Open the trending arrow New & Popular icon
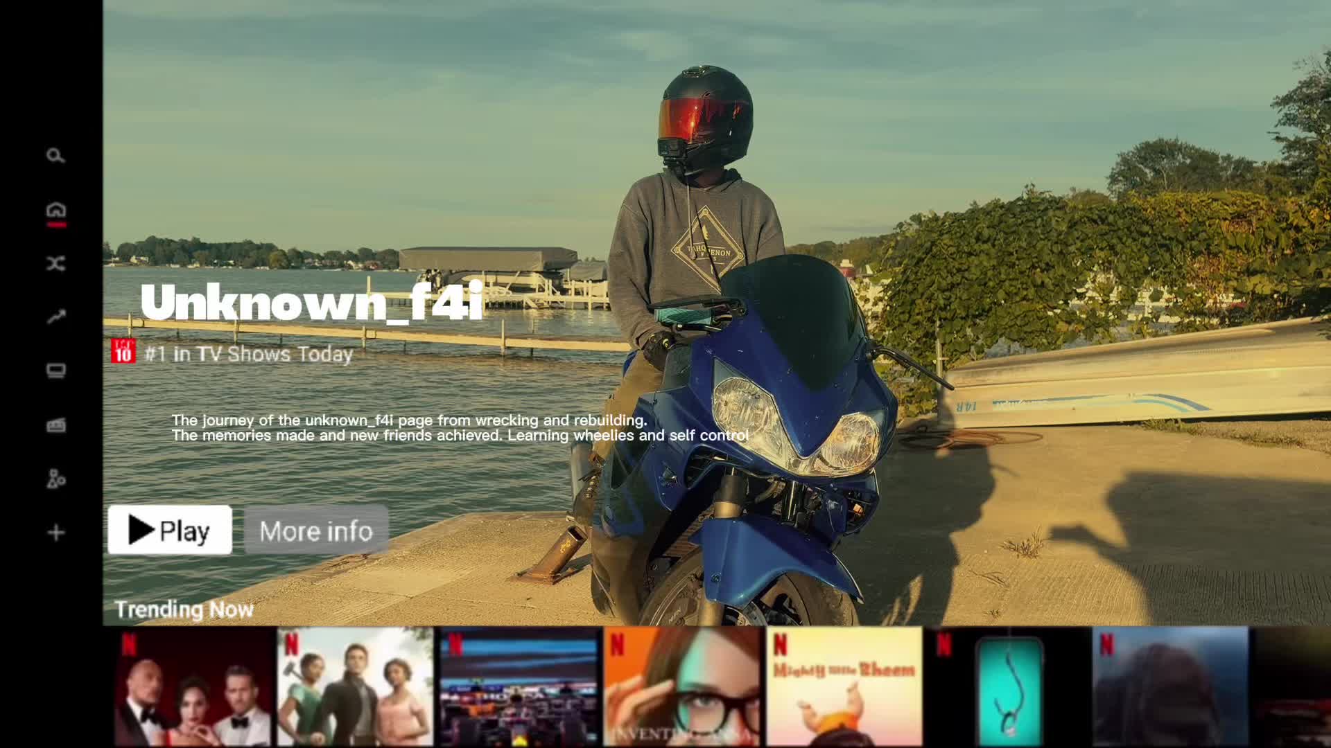 tap(56, 317)
